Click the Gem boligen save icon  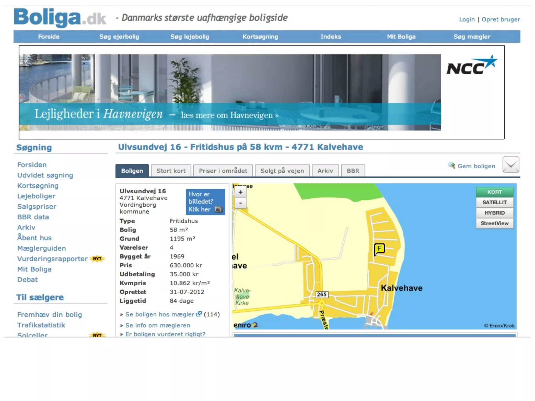[452, 165]
